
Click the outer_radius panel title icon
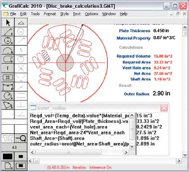tap(33, 108)
